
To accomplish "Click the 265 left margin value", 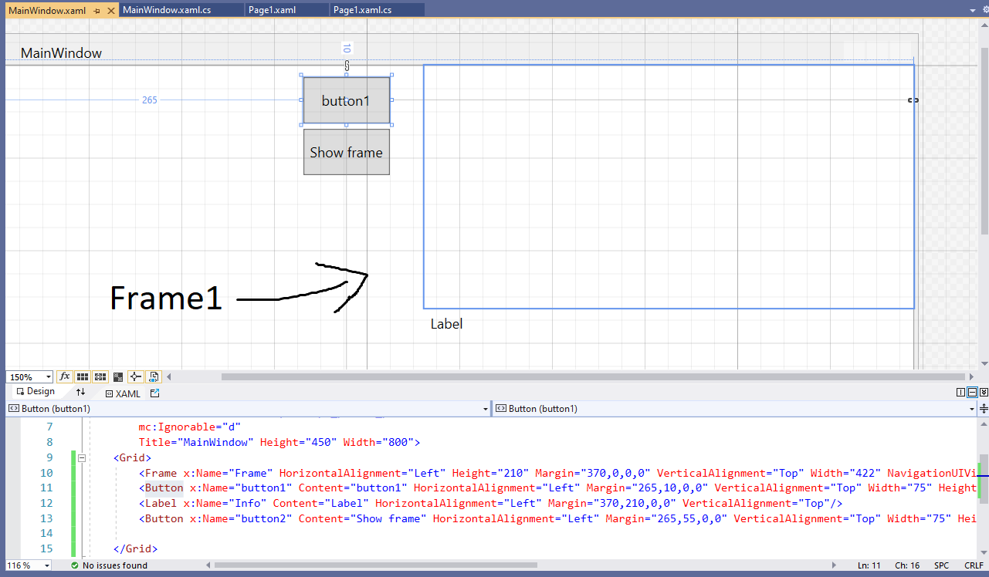I will point(150,100).
